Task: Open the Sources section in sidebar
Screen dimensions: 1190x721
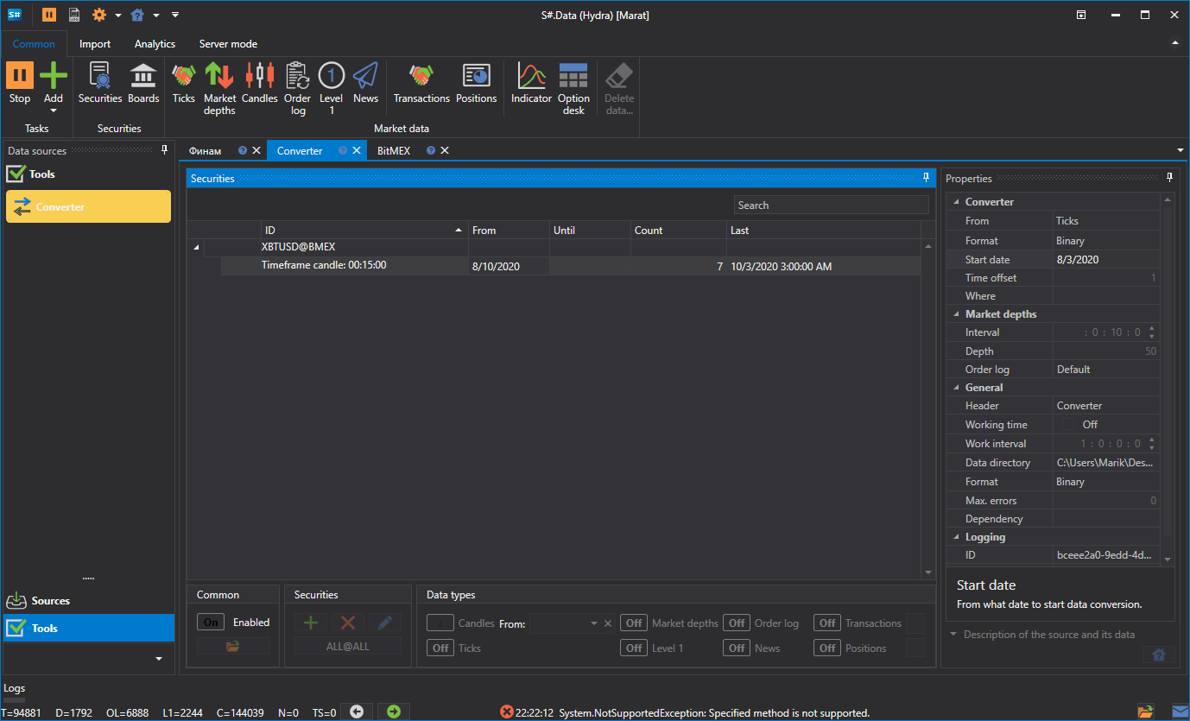Action: (88, 601)
